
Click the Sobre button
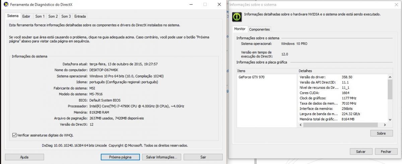381,133
